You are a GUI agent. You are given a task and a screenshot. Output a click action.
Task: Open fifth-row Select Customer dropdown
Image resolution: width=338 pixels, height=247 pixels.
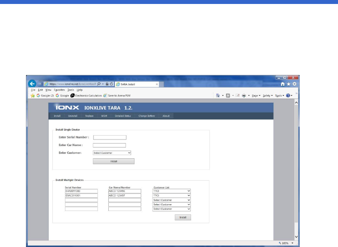click(172, 209)
